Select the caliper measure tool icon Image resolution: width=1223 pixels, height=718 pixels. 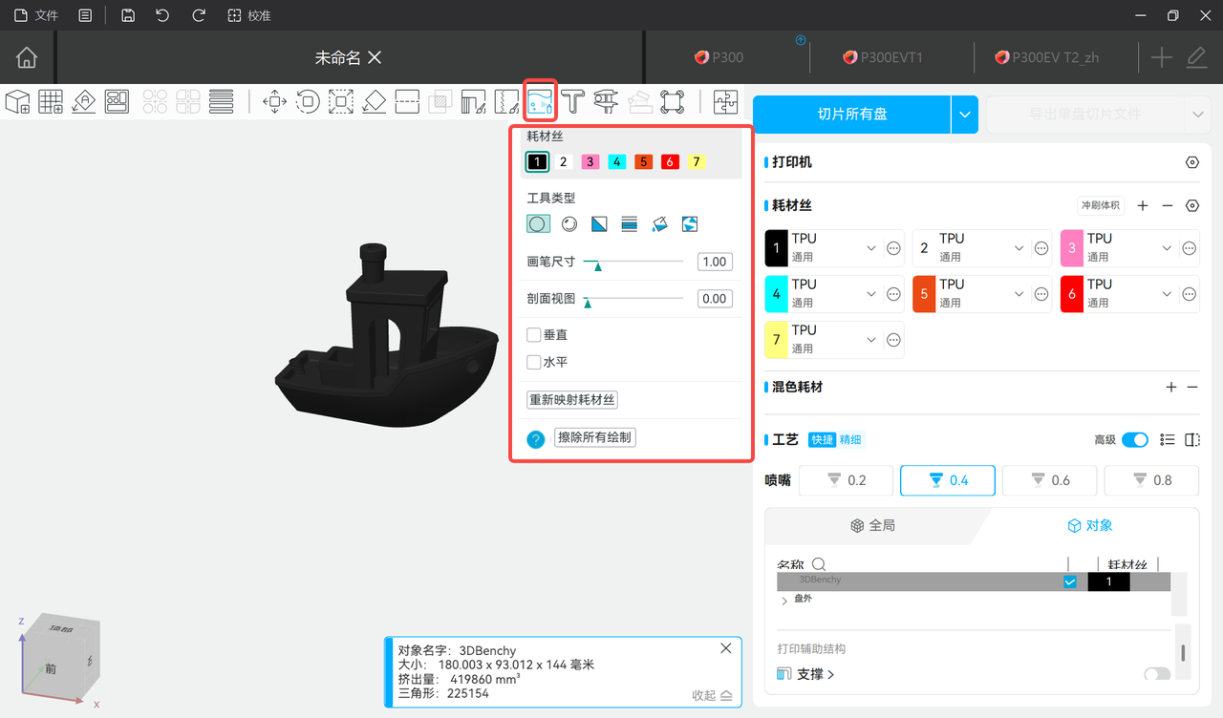pos(606,101)
